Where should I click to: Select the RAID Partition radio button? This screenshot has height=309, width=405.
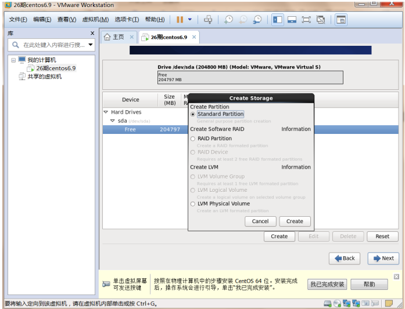point(193,139)
